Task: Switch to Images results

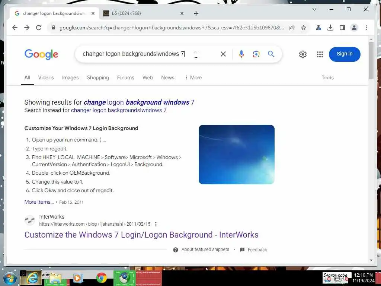Action: (70, 77)
